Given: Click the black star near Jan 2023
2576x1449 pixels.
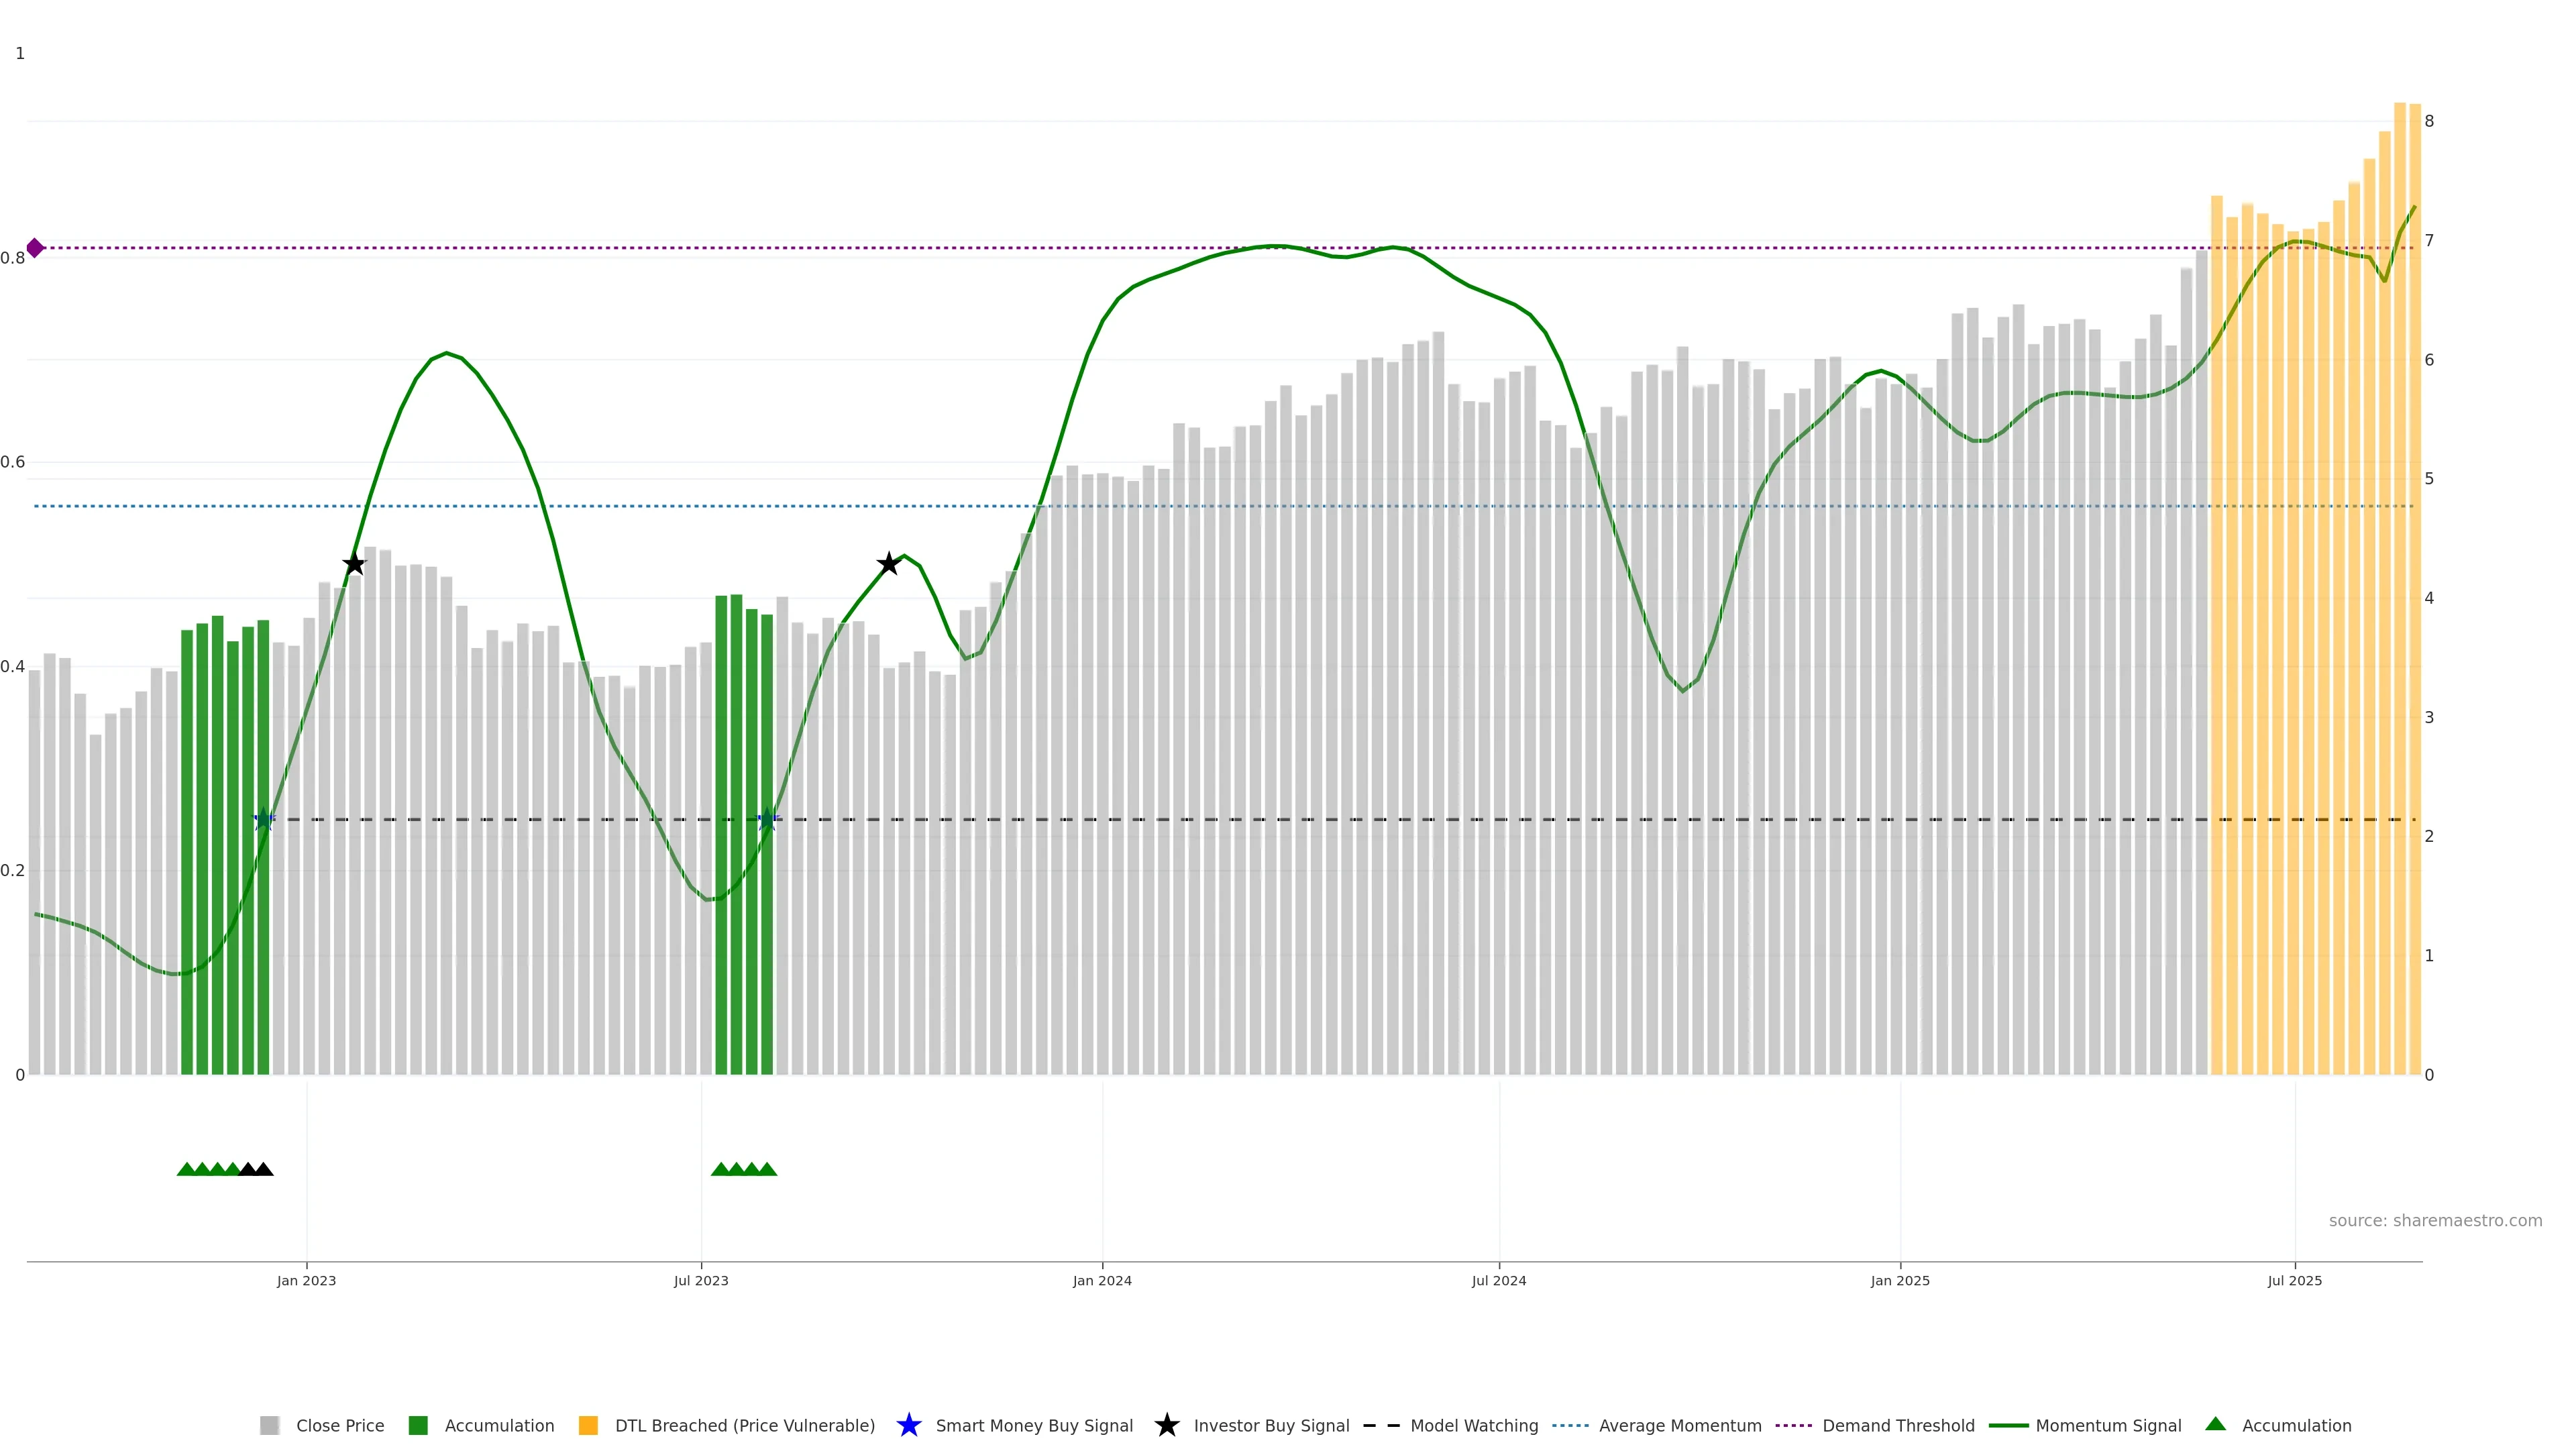Looking at the screenshot, I should click(354, 564).
